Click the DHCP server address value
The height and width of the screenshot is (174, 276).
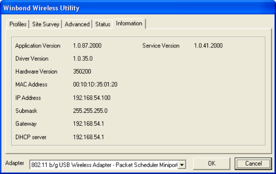(88, 137)
